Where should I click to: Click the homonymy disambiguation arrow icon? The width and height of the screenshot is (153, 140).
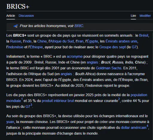tap(16, 26)
